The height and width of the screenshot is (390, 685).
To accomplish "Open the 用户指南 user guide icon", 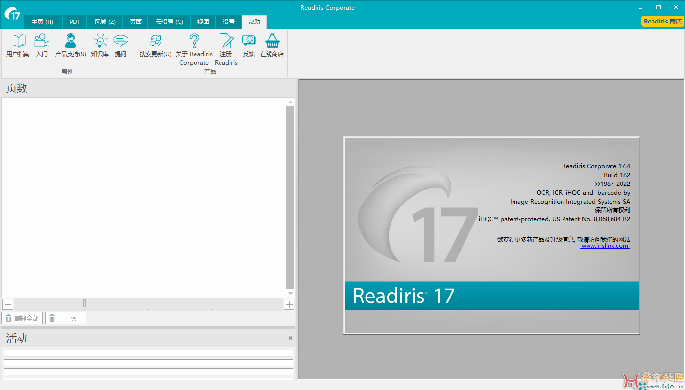I will click(x=18, y=46).
